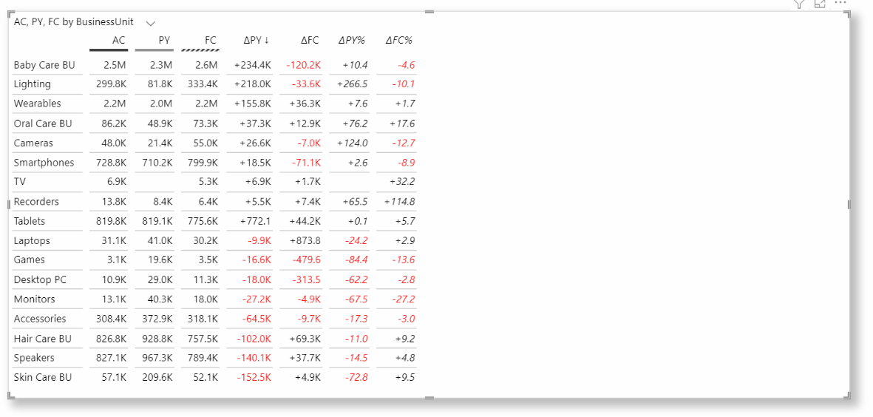Click the Hair Care BU row label

[43, 338]
